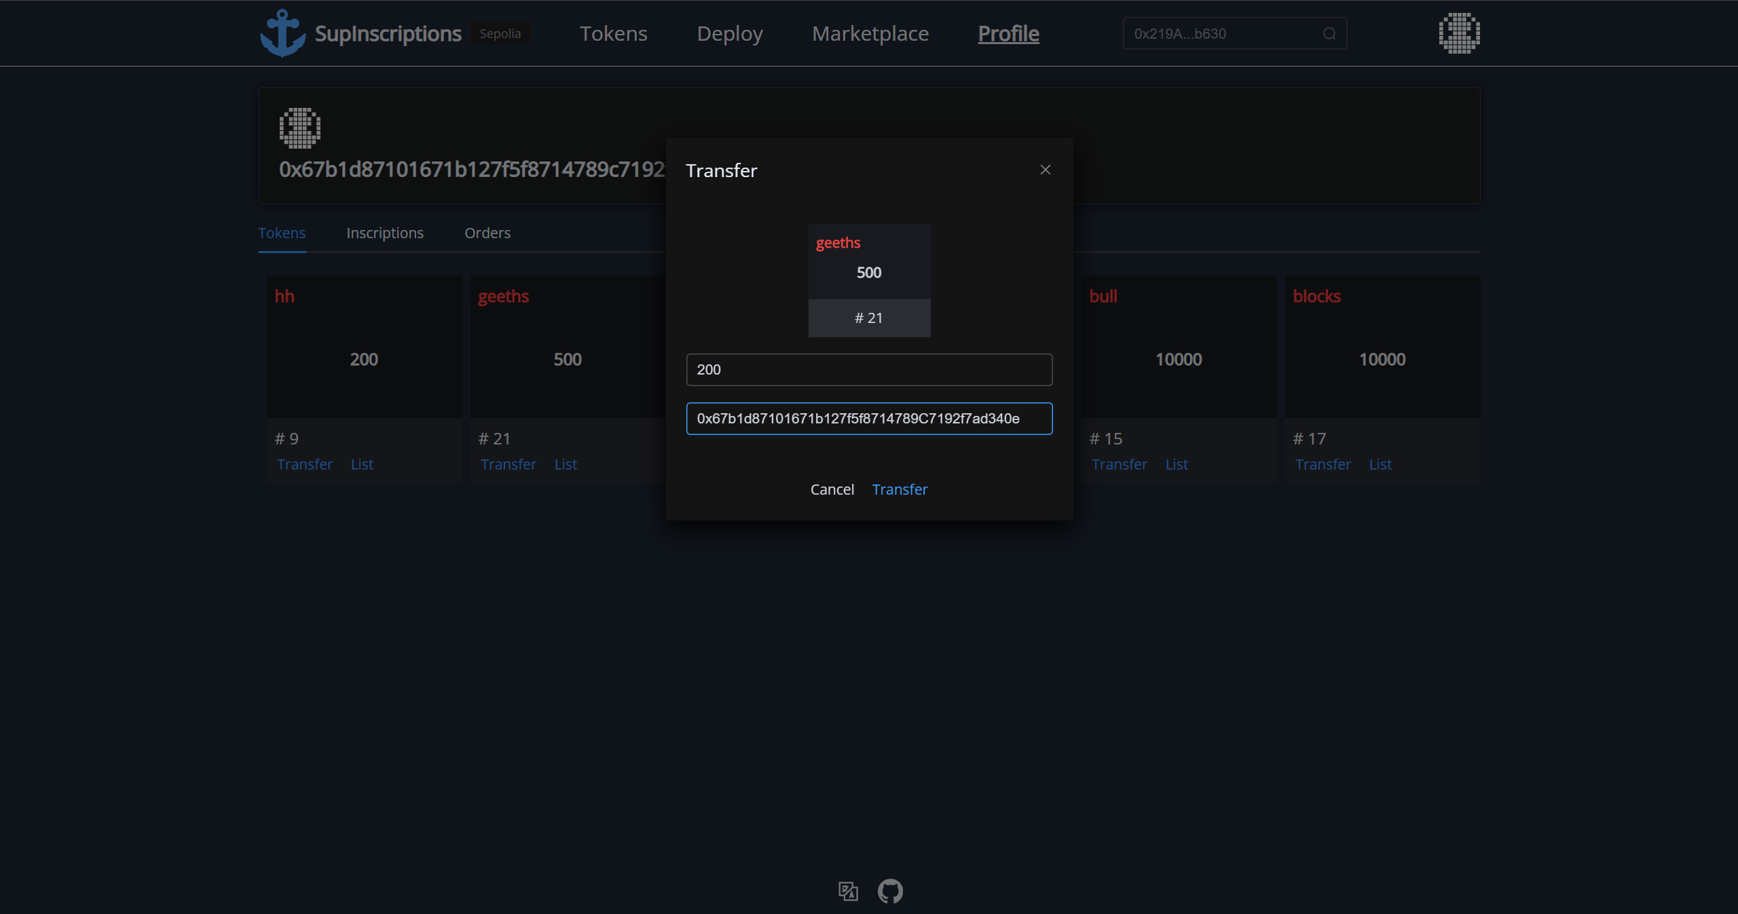Click the SupInscriptions anchor logo
1738x914 pixels.
coord(282,33)
